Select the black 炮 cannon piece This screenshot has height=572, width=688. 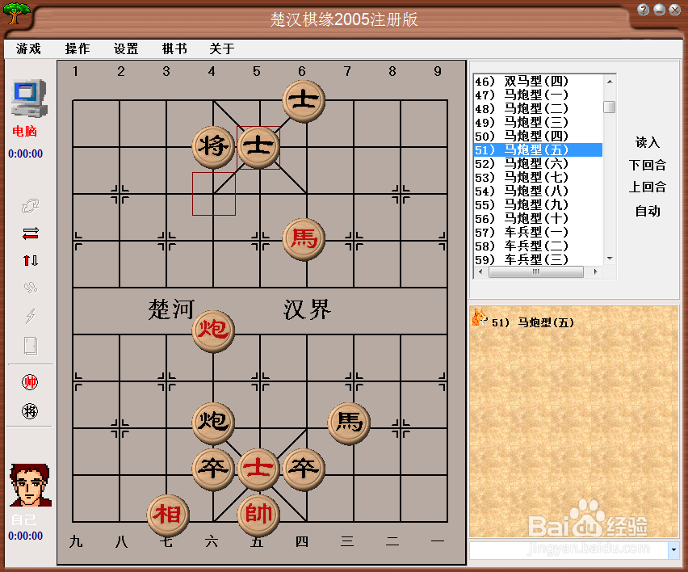(x=214, y=423)
